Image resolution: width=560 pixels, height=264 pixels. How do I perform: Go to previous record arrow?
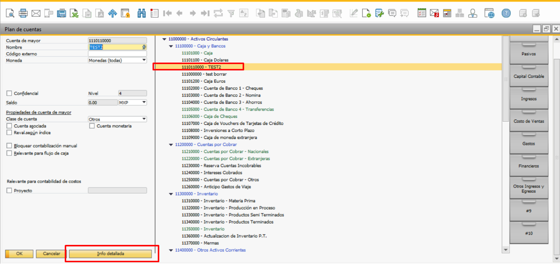click(180, 13)
